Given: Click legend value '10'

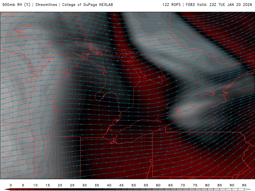Looking at the screenshot, I should pyautogui.click(x=35, y=185).
